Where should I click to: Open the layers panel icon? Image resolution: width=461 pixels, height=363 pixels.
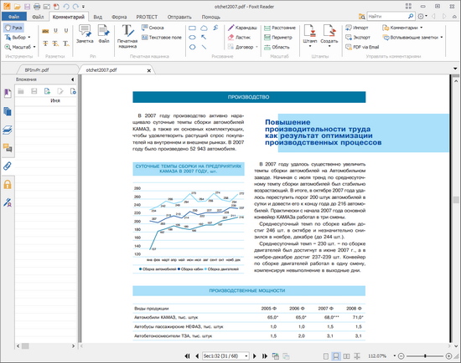pos(8,130)
